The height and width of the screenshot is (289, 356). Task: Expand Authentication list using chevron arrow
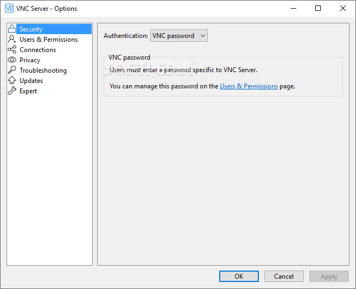coord(203,36)
